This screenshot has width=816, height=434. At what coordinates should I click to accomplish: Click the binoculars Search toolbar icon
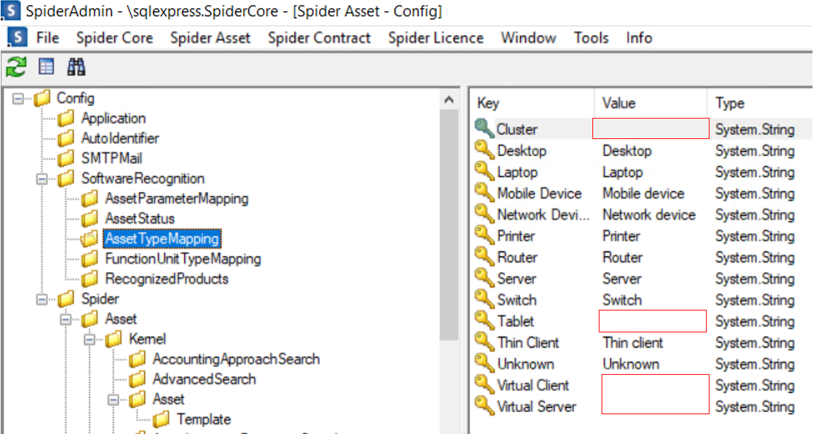pos(76,67)
